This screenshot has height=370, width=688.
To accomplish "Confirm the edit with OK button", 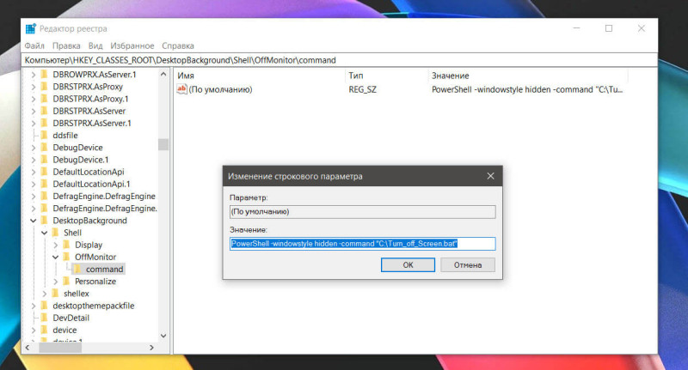I will coord(408,265).
